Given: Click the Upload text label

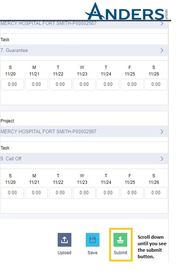Looking at the screenshot, I should coord(65,252).
